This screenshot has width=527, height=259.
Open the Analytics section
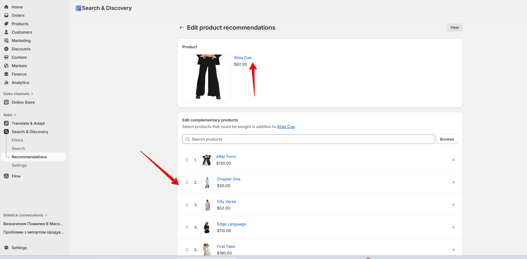click(x=20, y=82)
